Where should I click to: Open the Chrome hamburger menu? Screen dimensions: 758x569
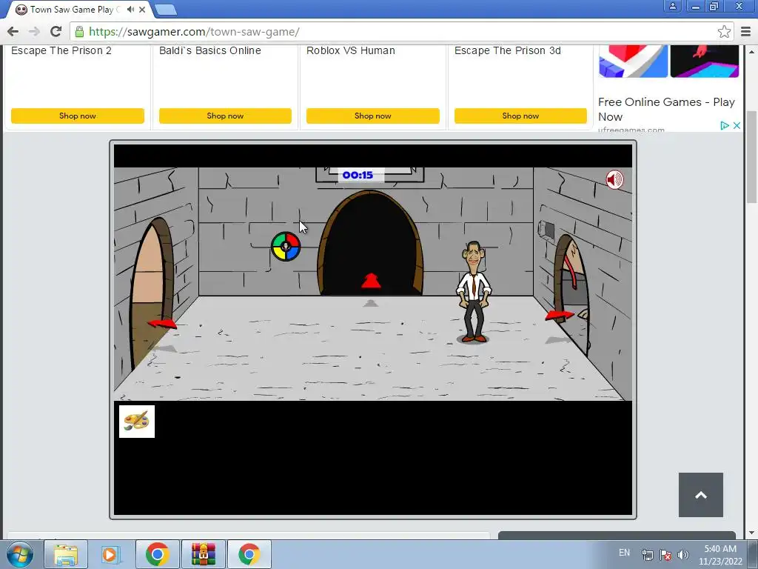click(746, 32)
